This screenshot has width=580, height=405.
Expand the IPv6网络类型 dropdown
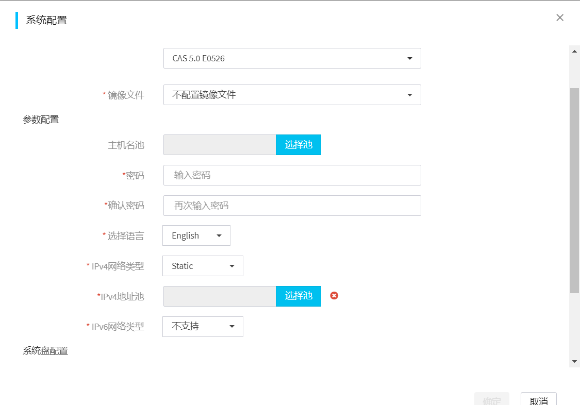203,327
